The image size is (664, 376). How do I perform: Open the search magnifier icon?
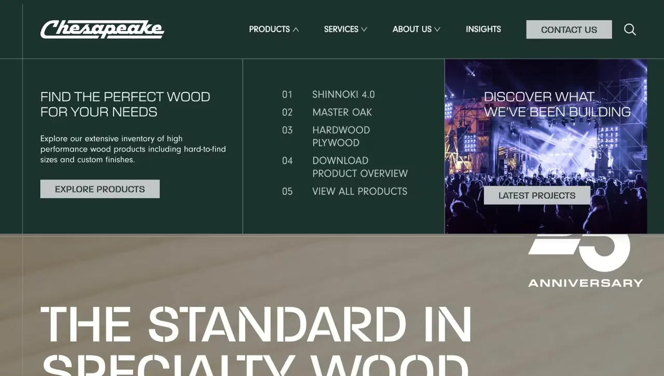(x=630, y=30)
